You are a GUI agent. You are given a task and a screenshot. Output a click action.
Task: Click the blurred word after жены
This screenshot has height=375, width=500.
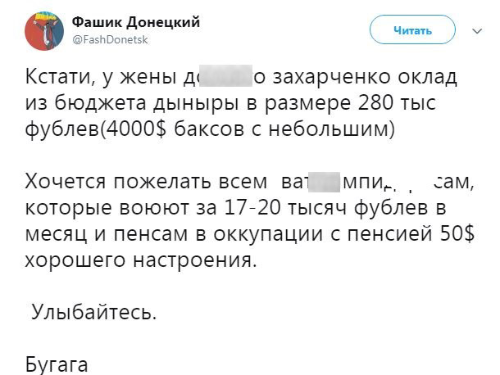pyautogui.click(x=216, y=79)
